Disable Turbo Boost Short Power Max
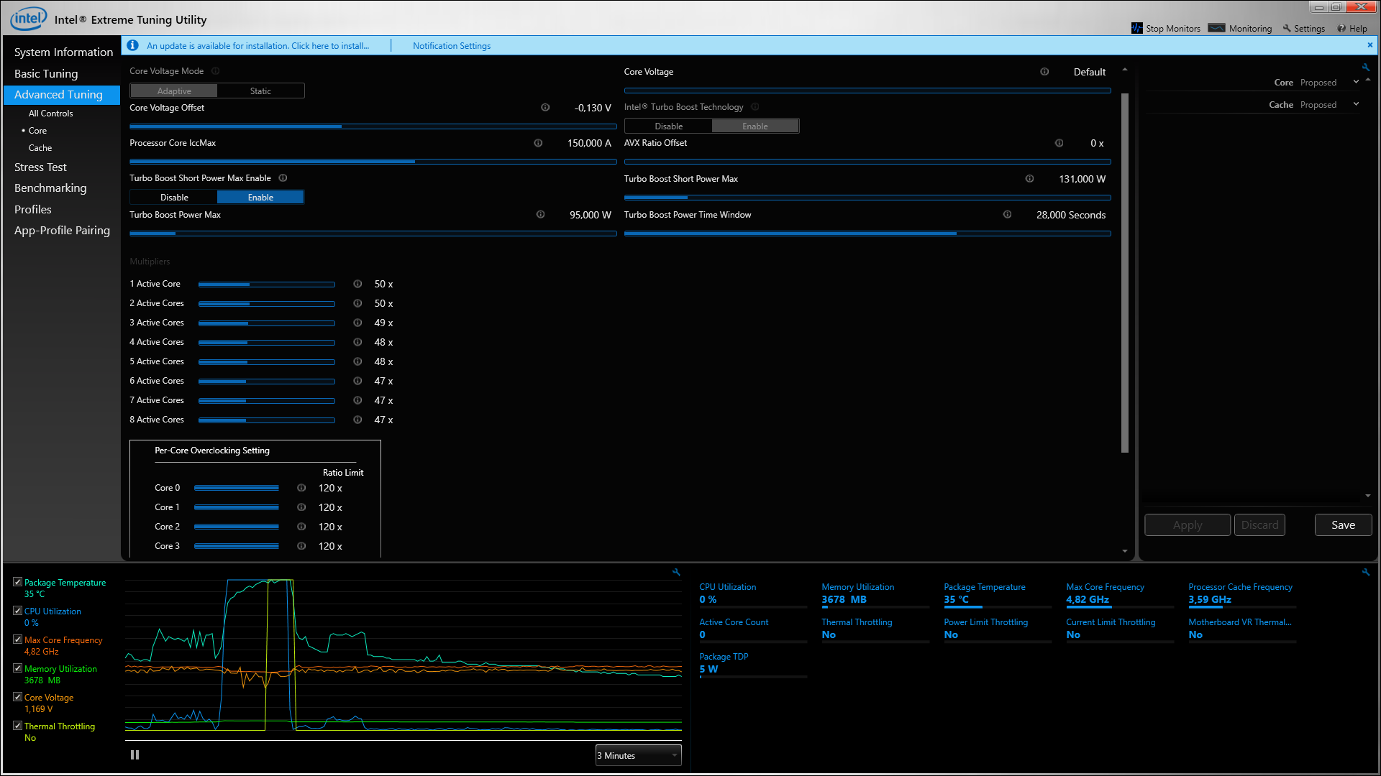Viewport: 1381px width, 776px height. 174,198
